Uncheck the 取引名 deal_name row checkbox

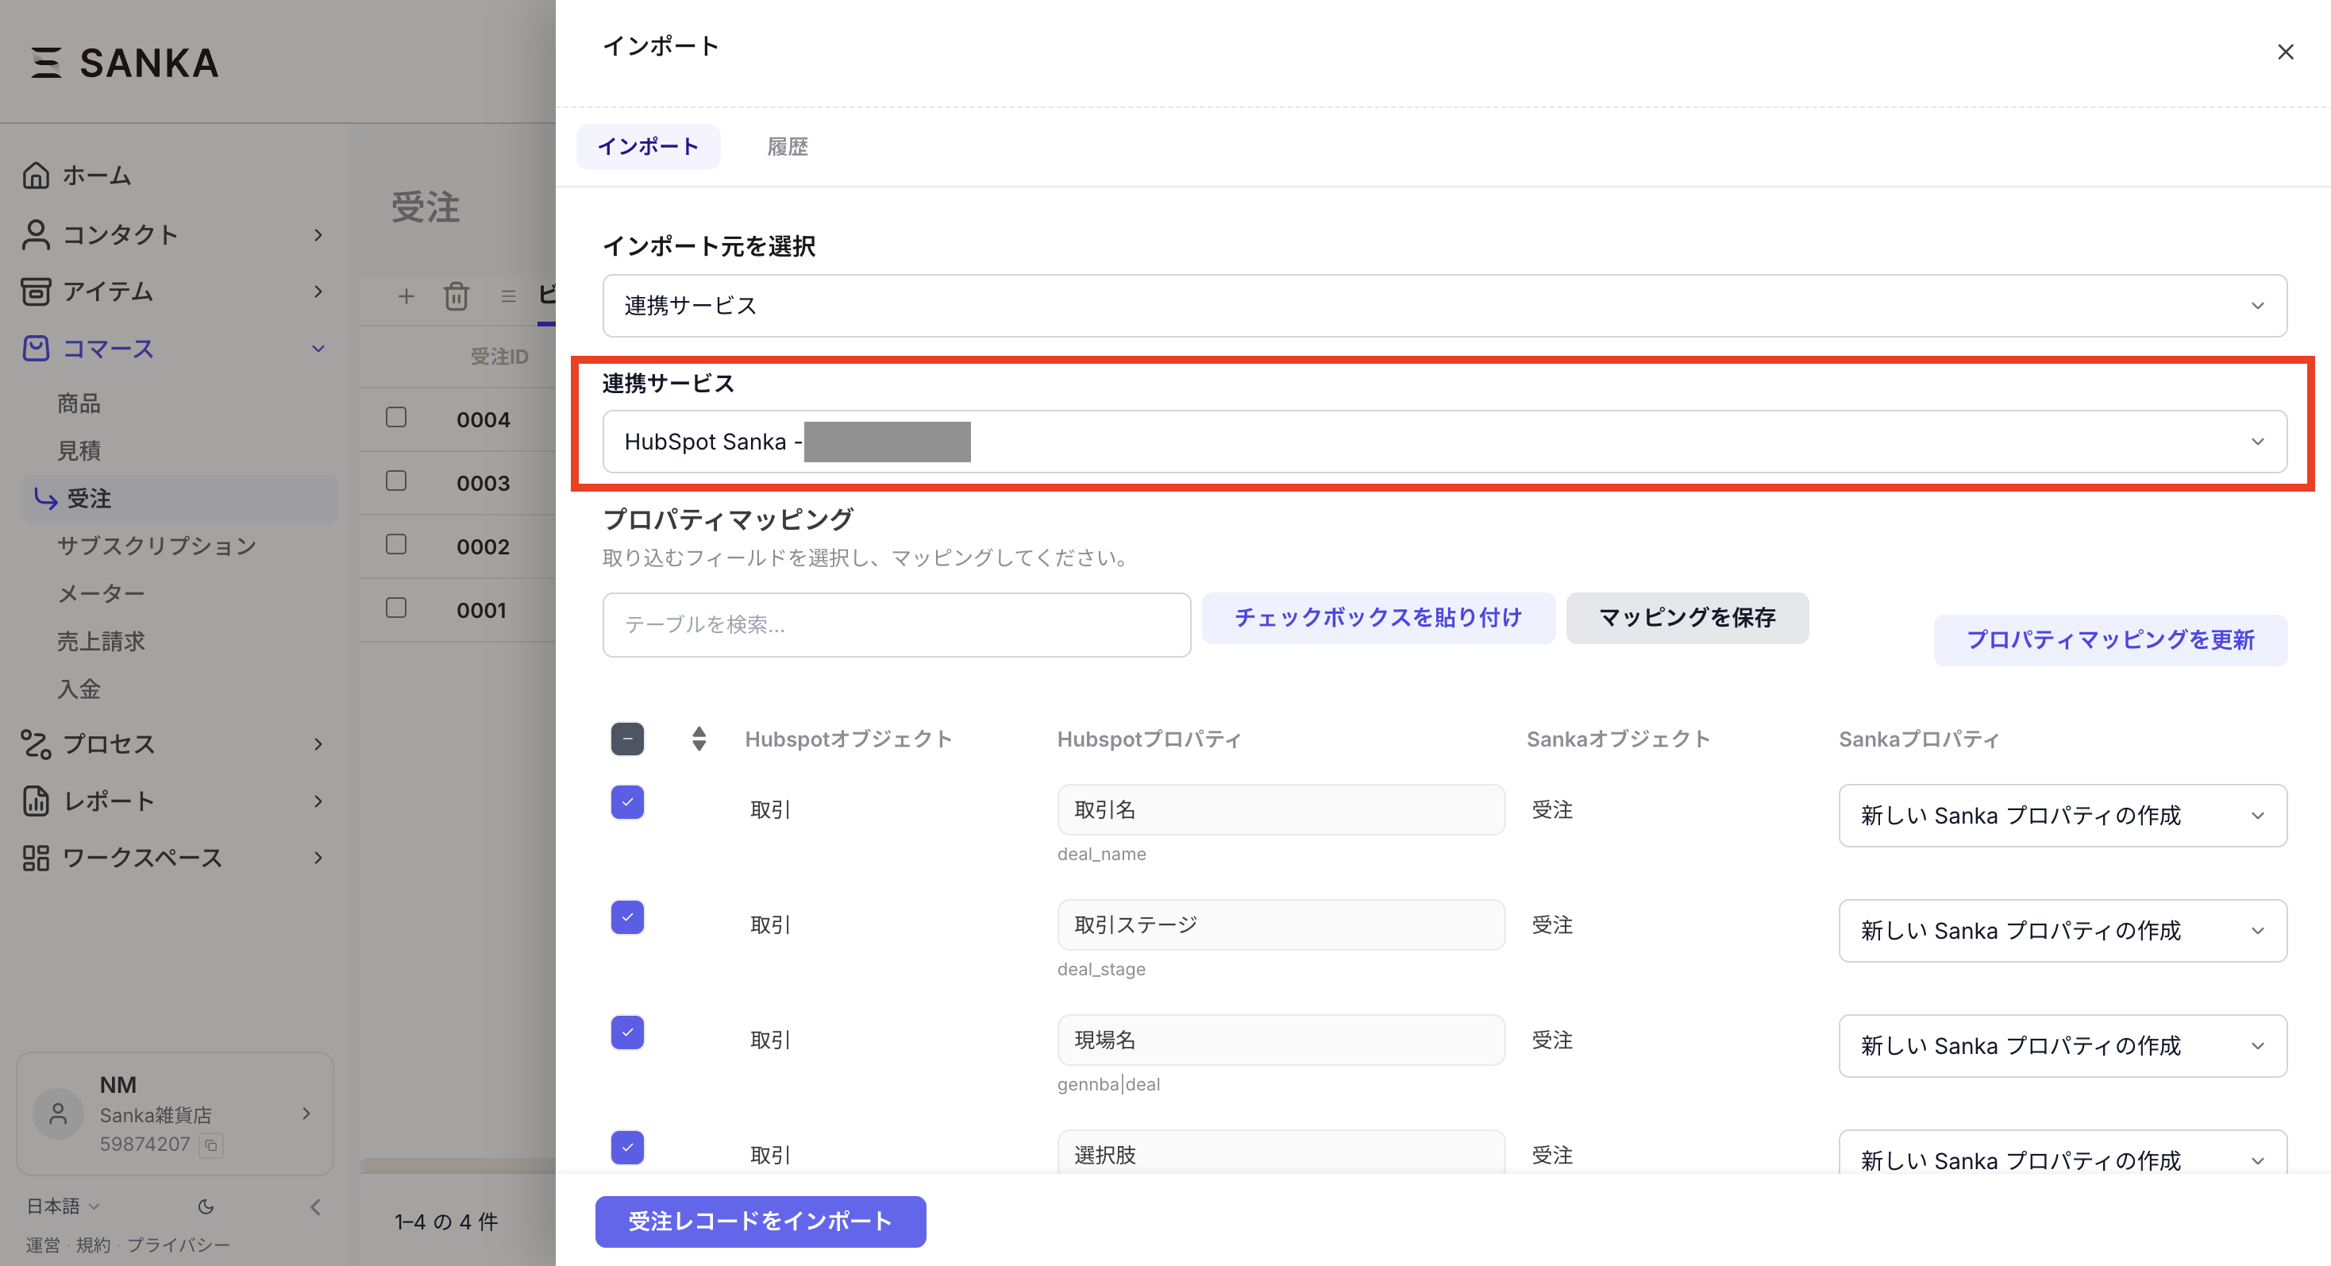[627, 801]
